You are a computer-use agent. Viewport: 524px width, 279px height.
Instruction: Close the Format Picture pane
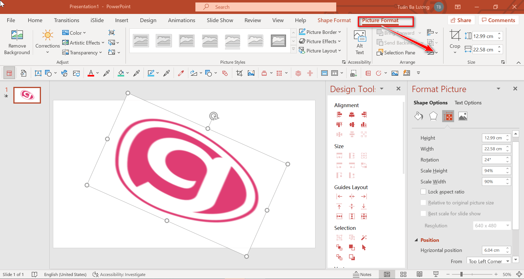pyautogui.click(x=515, y=89)
